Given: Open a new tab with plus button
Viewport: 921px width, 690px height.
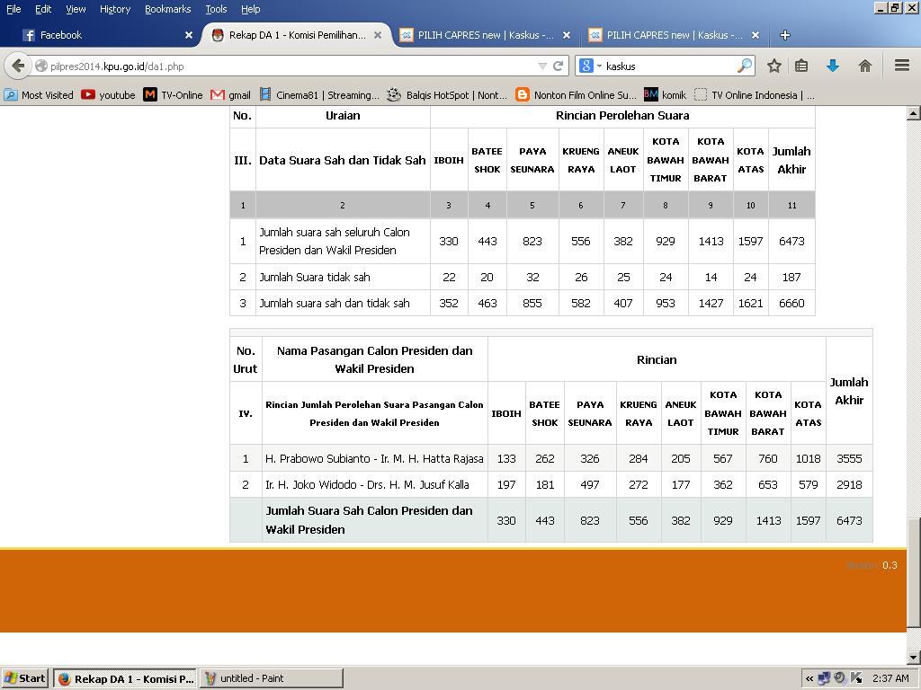Looking at the screenshot, I should coord(784,35).
